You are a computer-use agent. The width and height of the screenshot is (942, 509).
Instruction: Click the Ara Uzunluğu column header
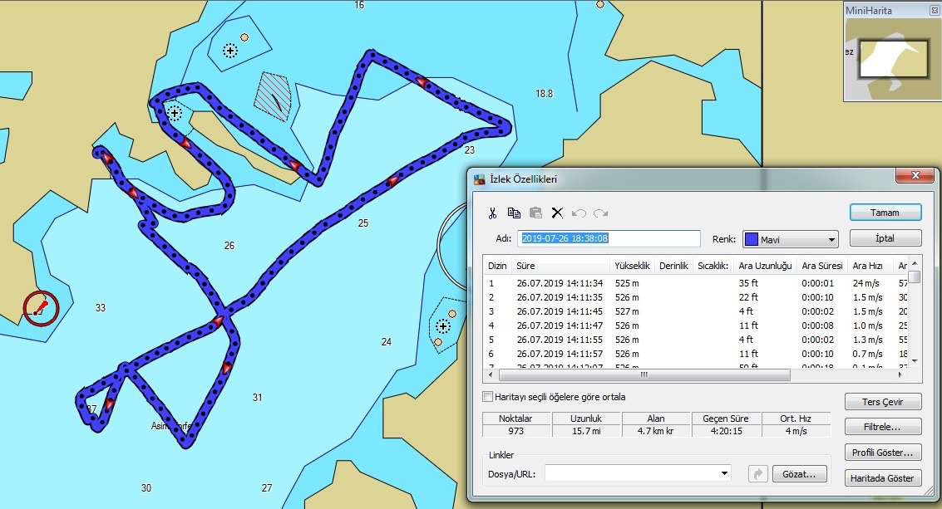[766, 266]
